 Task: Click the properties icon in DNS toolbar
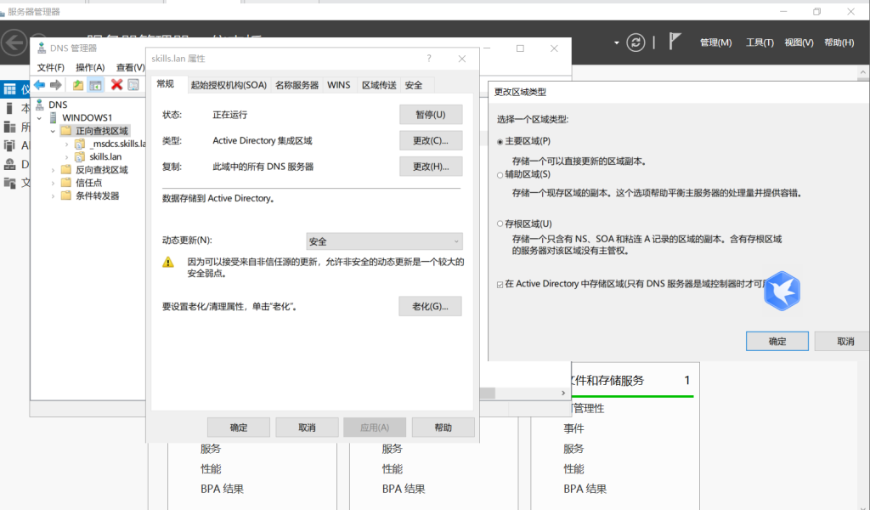tap(133, 85)
